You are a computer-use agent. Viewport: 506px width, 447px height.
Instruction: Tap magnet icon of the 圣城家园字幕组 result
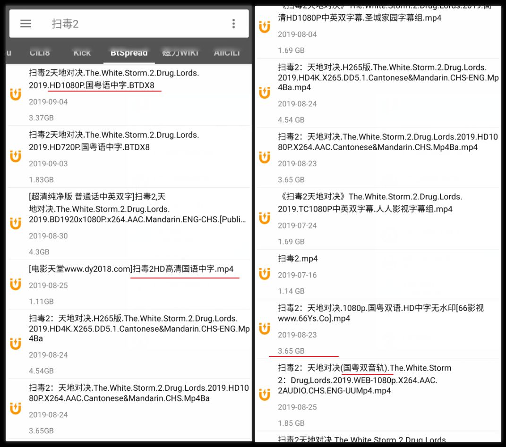coord(265,27)
